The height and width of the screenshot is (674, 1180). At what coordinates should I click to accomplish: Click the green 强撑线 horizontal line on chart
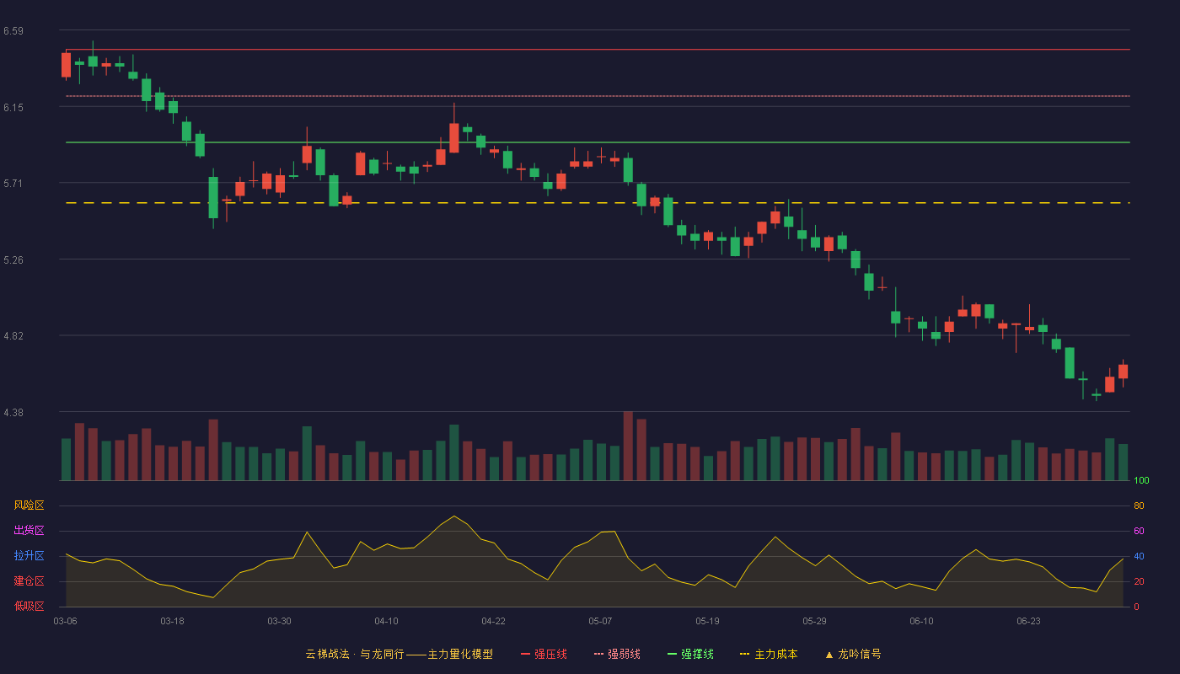(x=598, y=142)
